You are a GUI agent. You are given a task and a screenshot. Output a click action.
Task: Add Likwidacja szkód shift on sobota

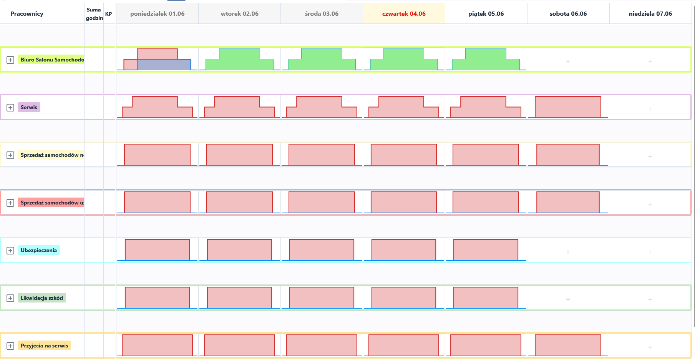tap(568, 300)
